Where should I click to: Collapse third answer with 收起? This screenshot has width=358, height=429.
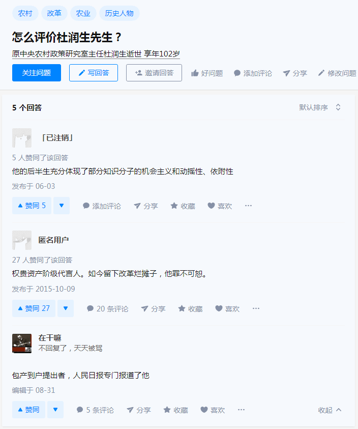tap(330, 410)
